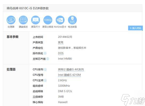Image resolution: width=145 pixels, height=106 pixels.
Task: Click the NVIDIA graphics card icon
Action: [x=60, y=20]
